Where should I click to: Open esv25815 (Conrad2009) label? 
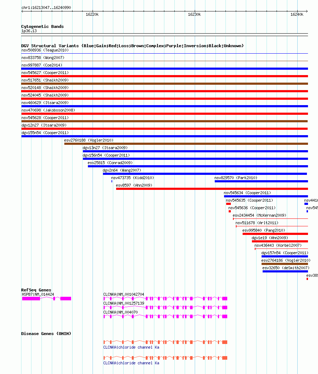point(110,163)
